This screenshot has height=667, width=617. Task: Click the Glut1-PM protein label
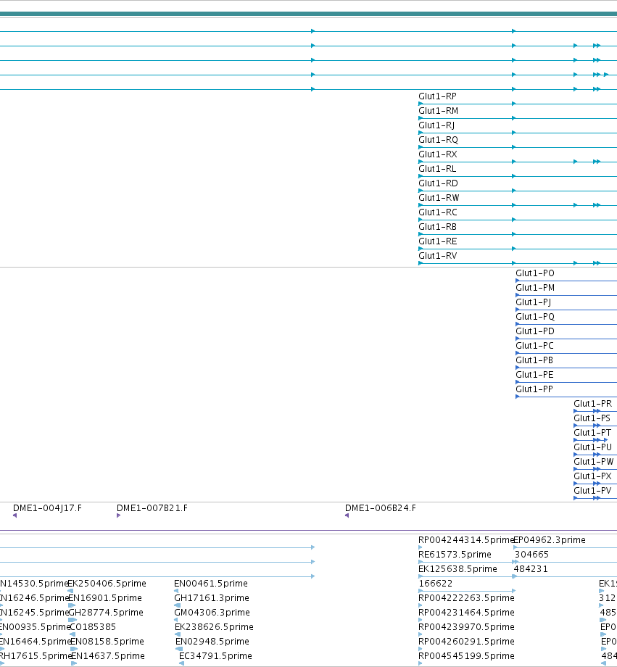(535, 288)
